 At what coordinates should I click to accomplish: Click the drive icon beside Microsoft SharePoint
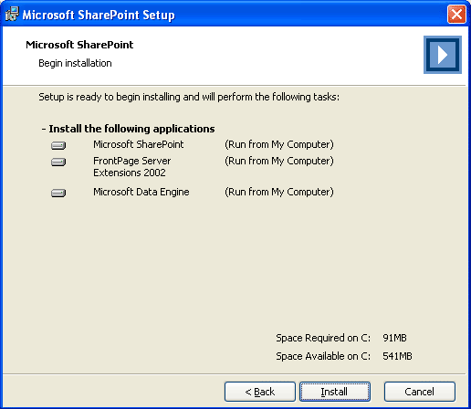coord(58,145)
